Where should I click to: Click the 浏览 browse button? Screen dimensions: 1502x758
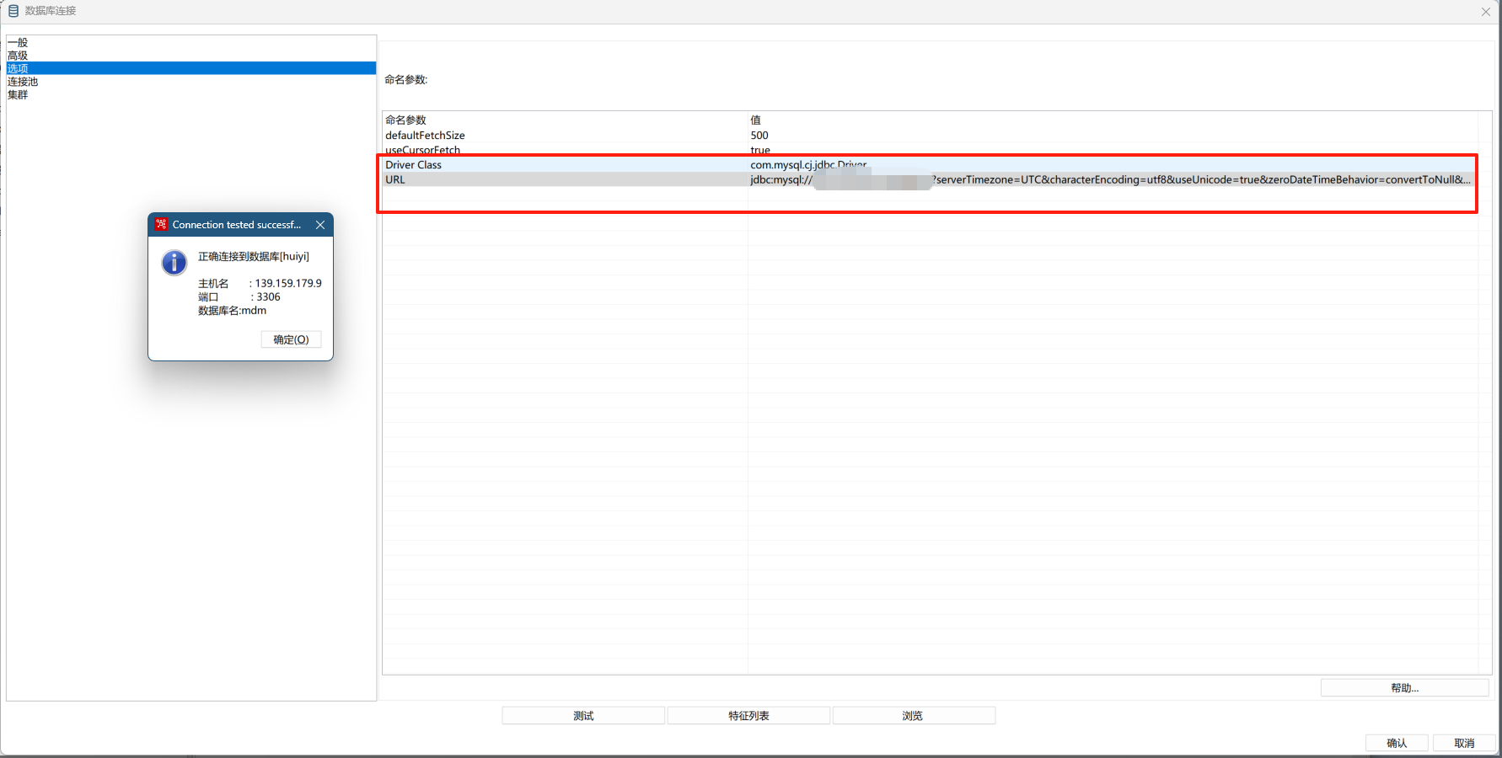913,714
